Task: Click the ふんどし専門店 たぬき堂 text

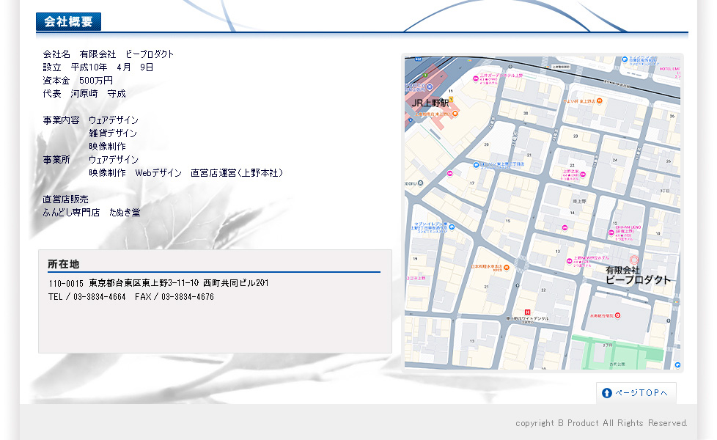Action: tap(92, 213)
